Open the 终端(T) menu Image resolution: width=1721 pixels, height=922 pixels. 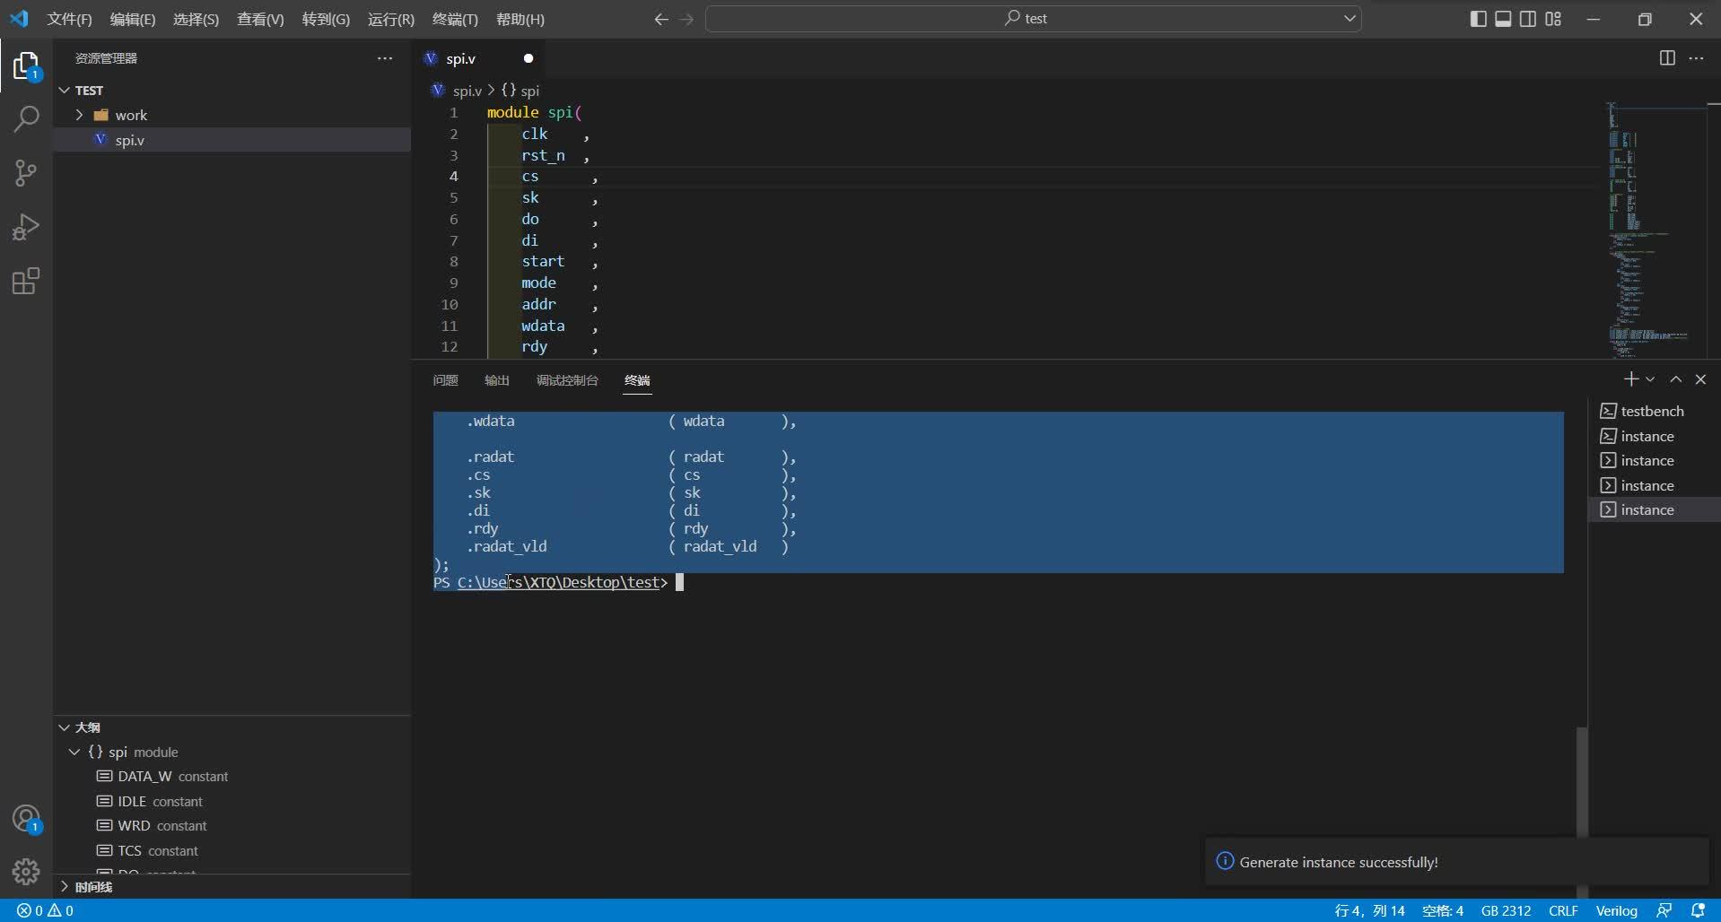coord(454,18)
